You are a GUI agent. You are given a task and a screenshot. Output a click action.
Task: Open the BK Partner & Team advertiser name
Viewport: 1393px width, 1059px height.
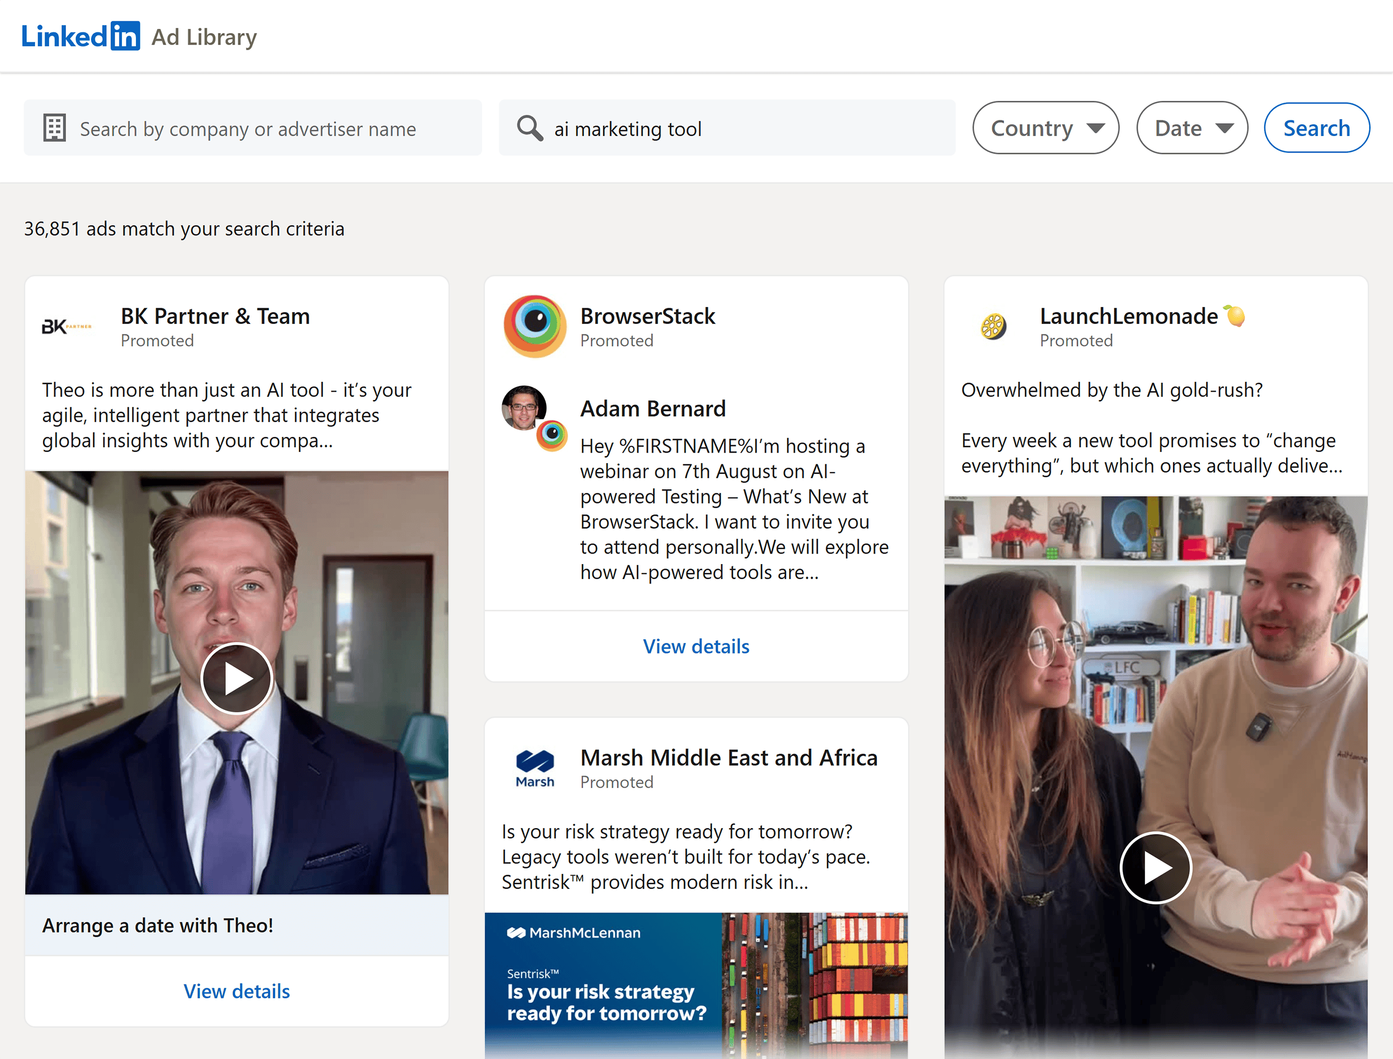[x=215, y=316]
